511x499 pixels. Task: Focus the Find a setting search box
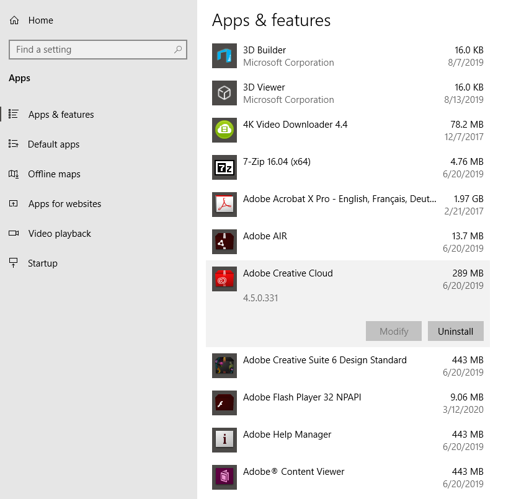(98, 50)
